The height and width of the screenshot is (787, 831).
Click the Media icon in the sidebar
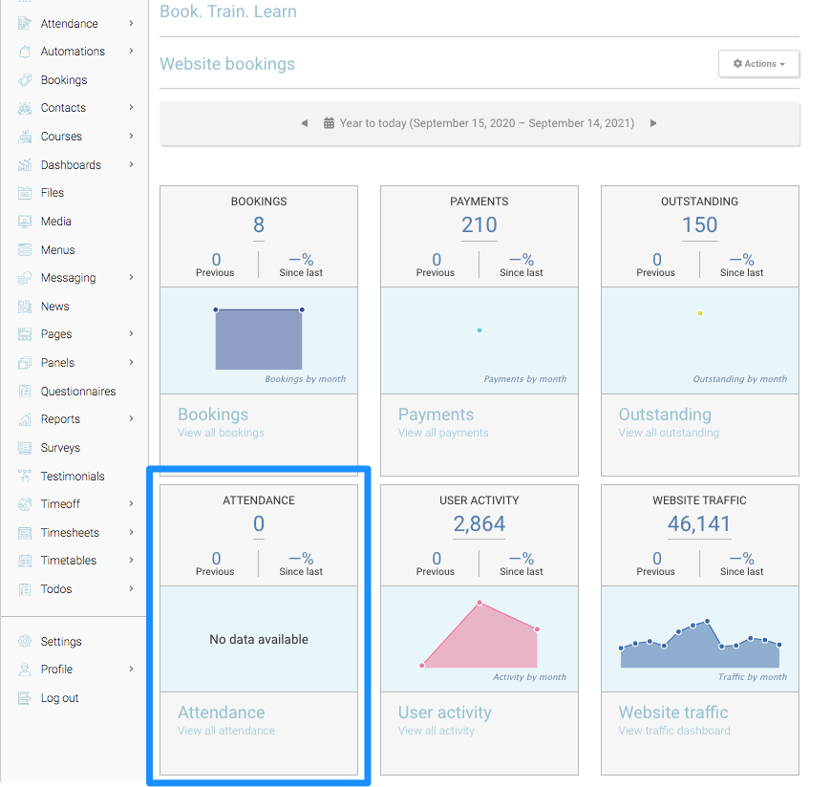25,222
